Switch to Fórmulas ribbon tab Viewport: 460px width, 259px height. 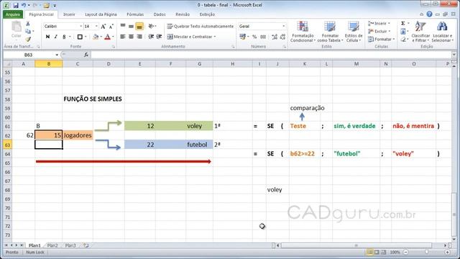135,14
